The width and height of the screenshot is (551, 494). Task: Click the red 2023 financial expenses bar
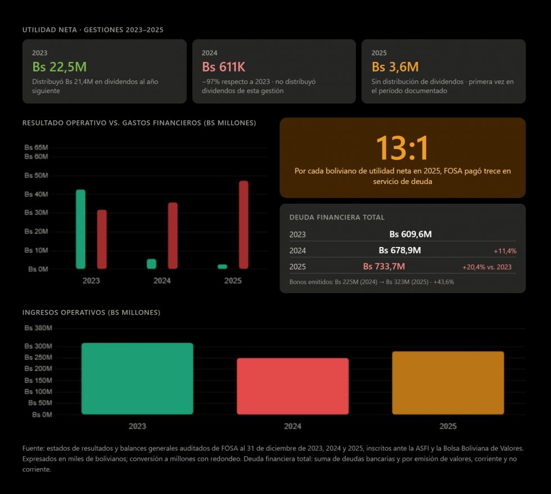click(x=102, y=239)
